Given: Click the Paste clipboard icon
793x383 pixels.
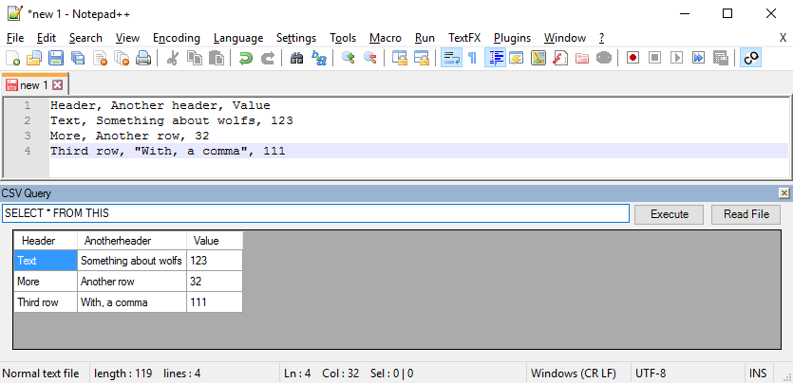Looking at the screenshot, I should point(217,58).
